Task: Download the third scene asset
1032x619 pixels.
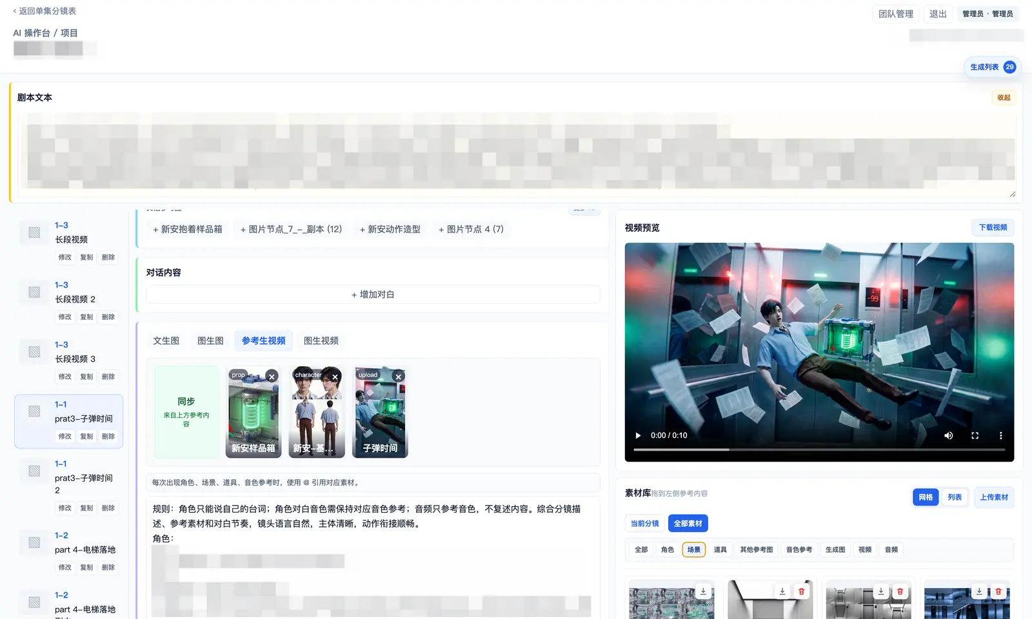Action: click(881, 591)
